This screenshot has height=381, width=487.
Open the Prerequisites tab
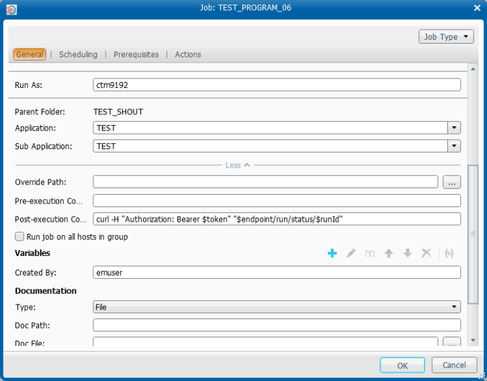click(136, 54)
